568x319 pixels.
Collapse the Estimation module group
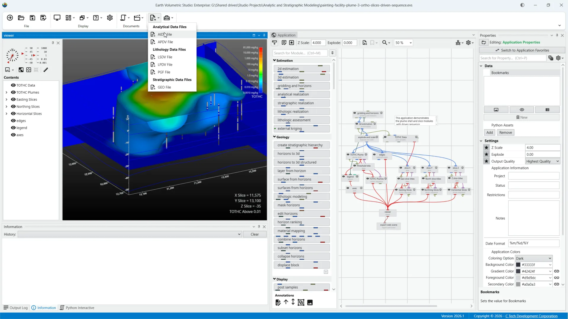coord(274,60)
